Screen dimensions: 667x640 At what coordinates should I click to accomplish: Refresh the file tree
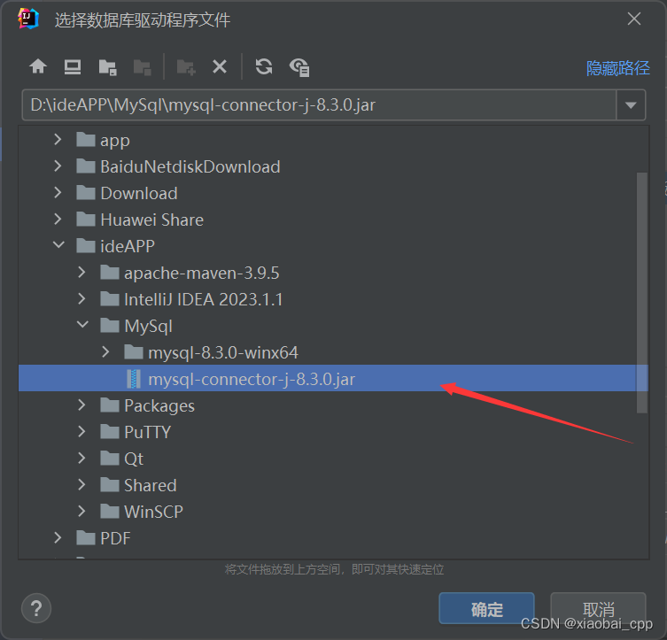click(x=264, y=66)
